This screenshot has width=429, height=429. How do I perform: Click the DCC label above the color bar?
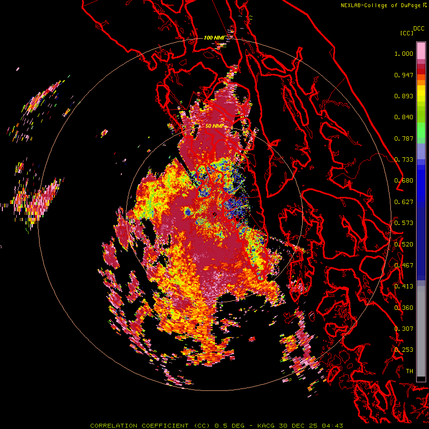click(x=419, y=29)
